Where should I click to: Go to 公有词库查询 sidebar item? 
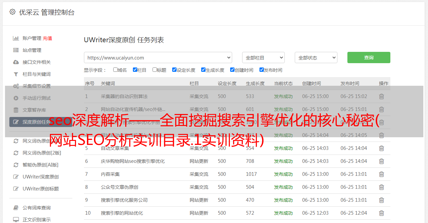(36, 208)
